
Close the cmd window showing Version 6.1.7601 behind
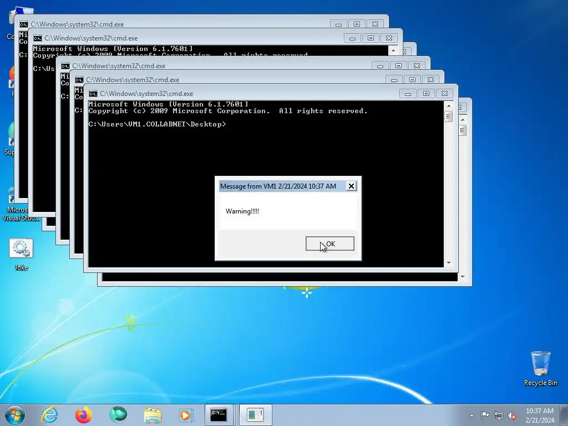point(389,38)
